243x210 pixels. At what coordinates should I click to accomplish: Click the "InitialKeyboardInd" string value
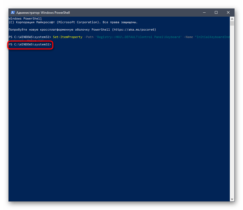pos(212,37)
